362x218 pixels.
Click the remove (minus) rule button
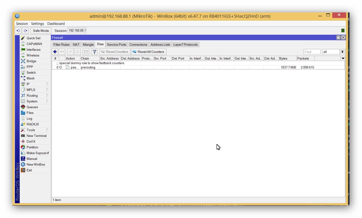pos(62,52)
